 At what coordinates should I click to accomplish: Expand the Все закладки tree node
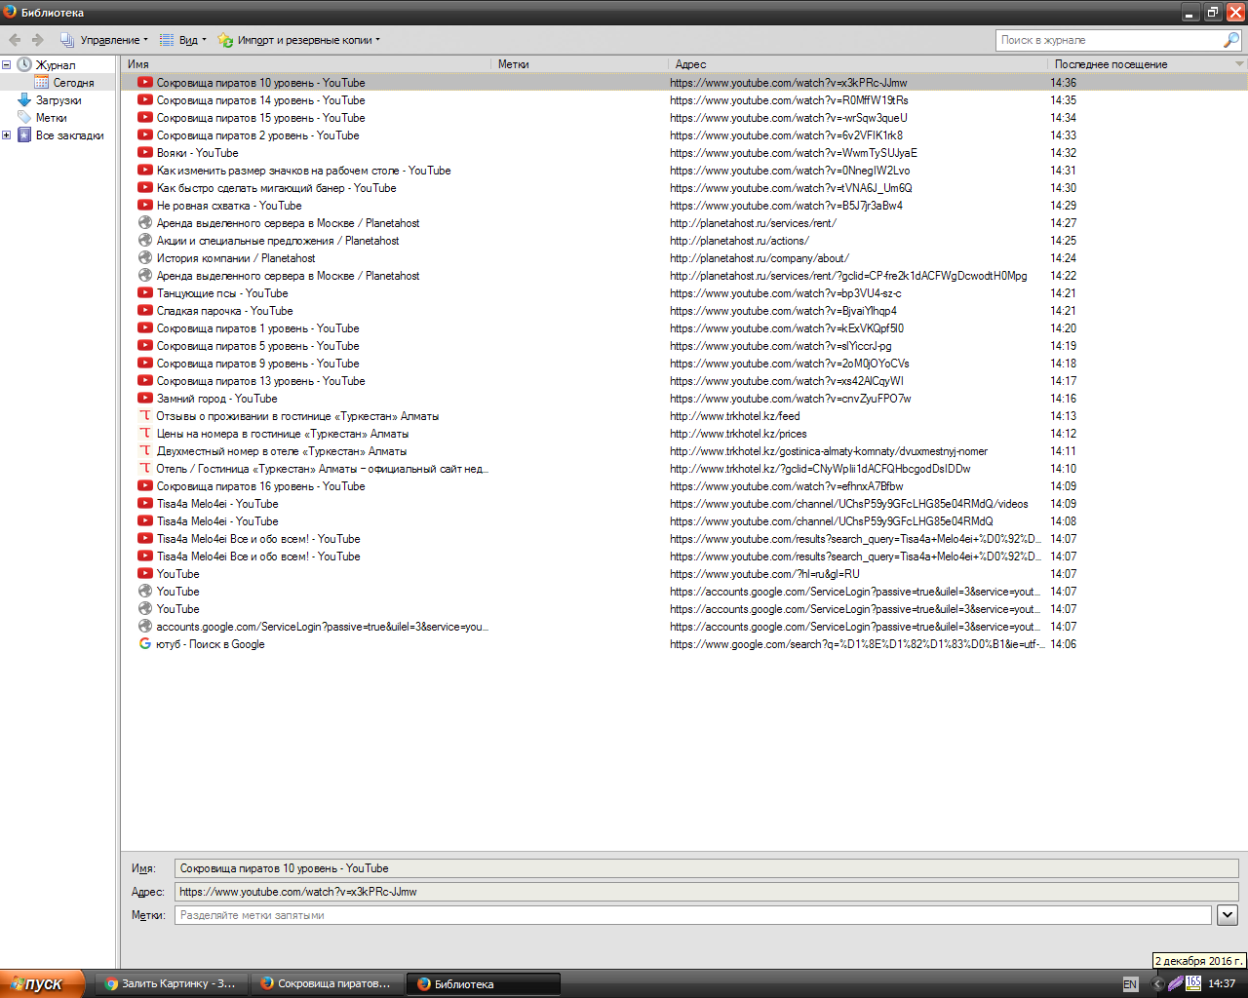6,135
